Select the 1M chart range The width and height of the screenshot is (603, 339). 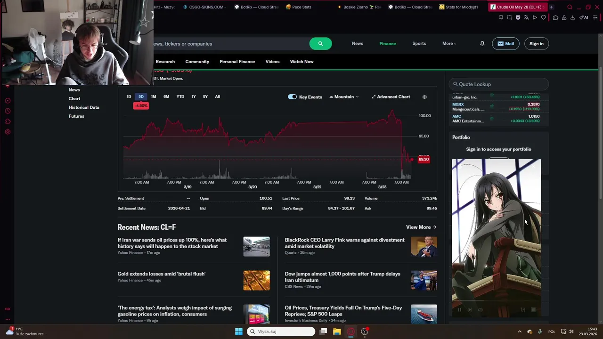(x=153, y=97)
